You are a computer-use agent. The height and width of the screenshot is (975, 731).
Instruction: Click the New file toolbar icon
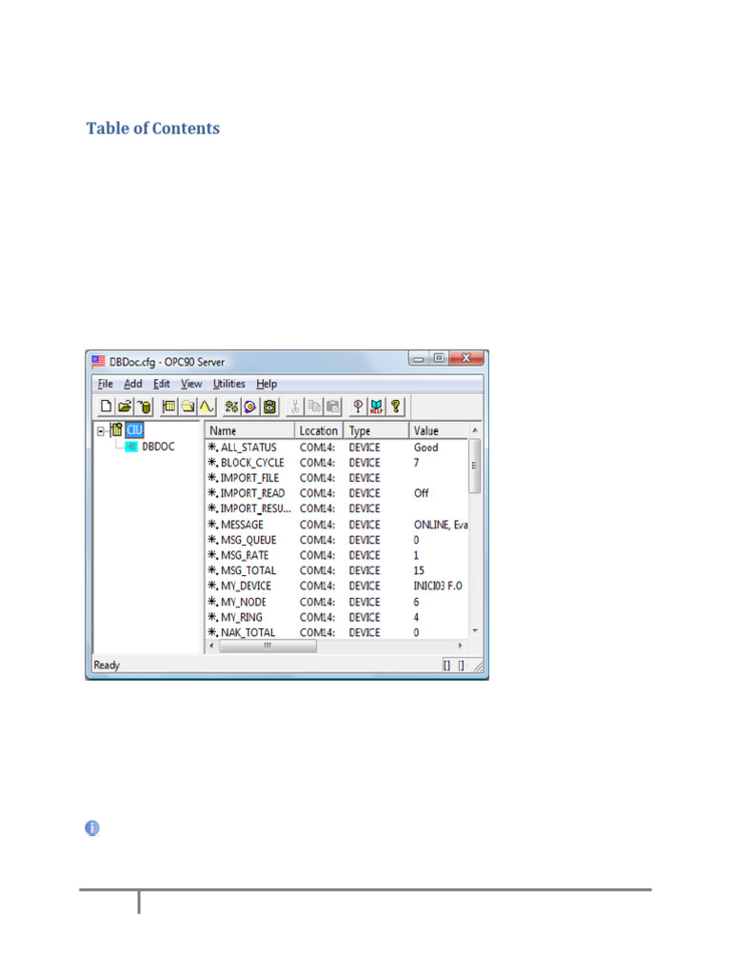[x=107, y=407]
